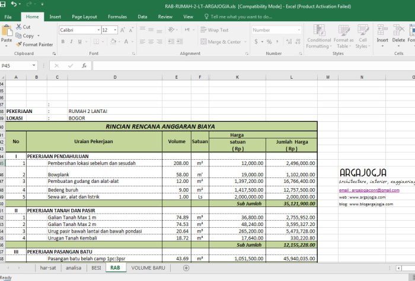Toggle Bold formatting
Screen dimensions: 415x281
pyautogui.click(x=63, y=41)
